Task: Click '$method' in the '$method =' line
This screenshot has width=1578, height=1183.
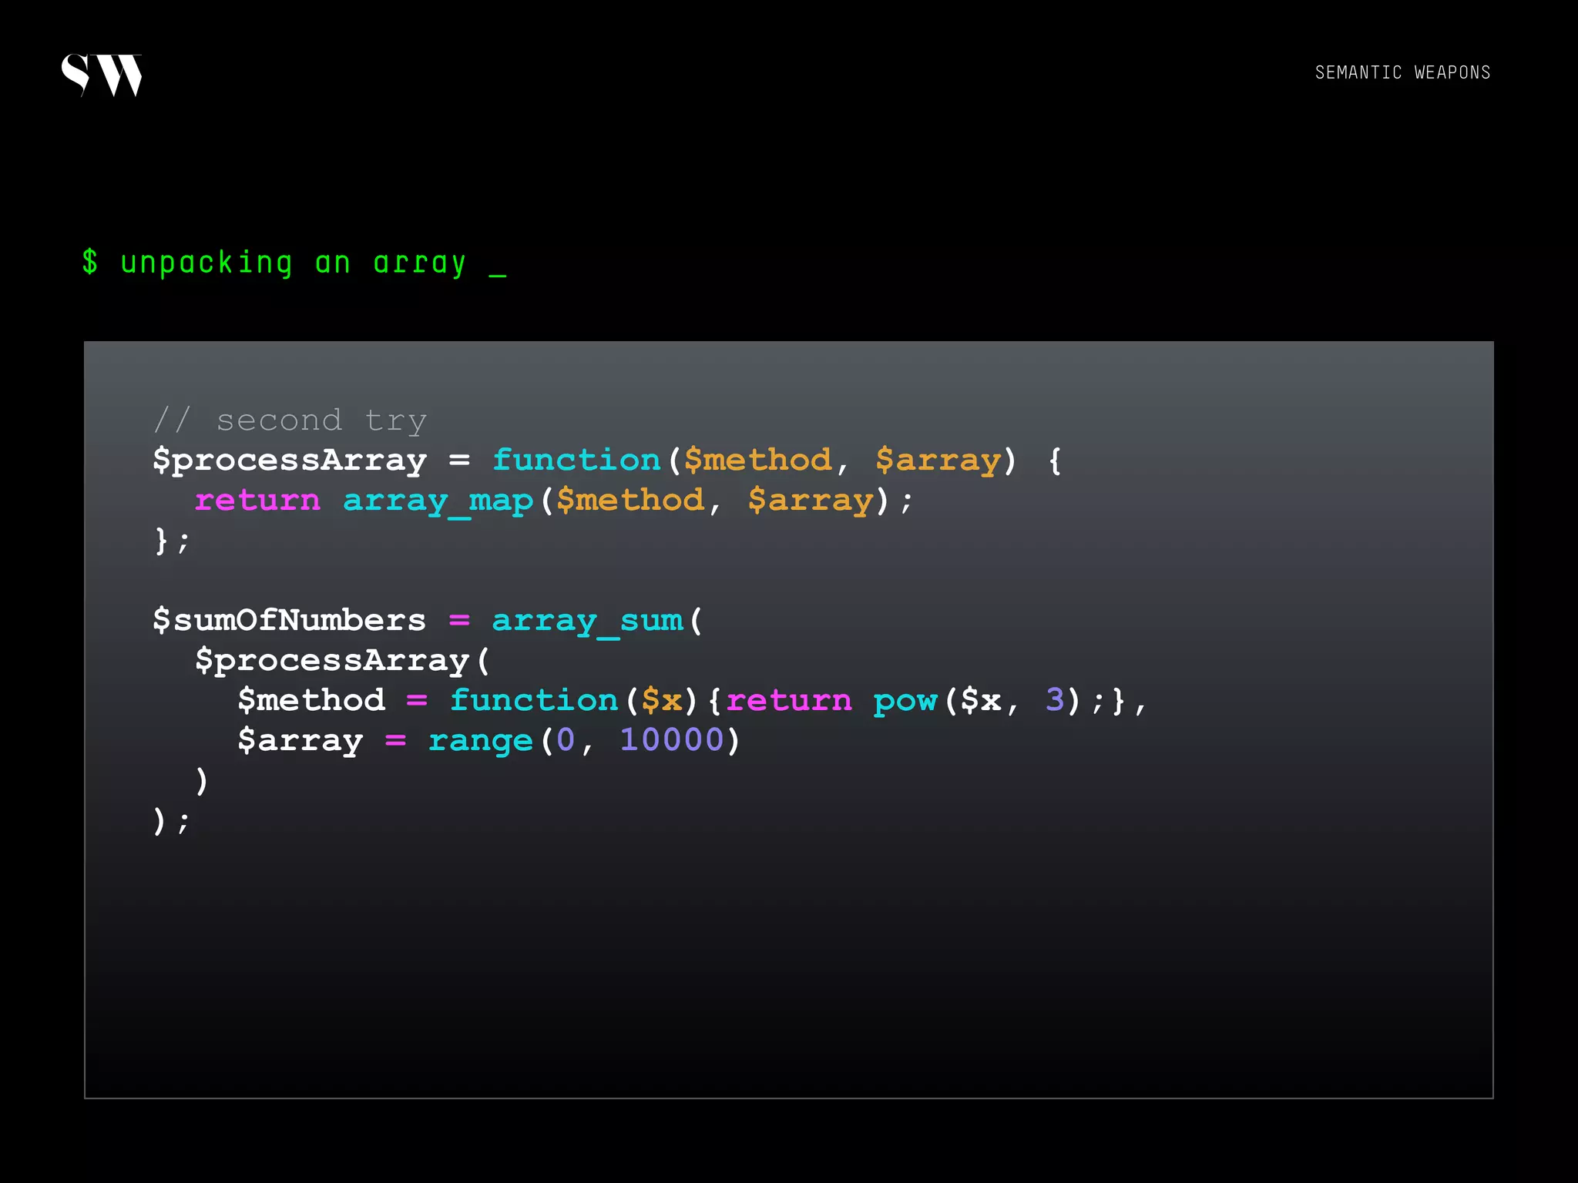Action: pyautogui.click(x=311, y=700)
